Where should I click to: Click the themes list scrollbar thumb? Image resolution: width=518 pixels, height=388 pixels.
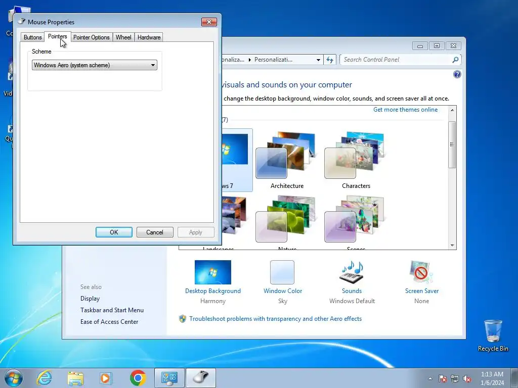(x=452, y=144)
